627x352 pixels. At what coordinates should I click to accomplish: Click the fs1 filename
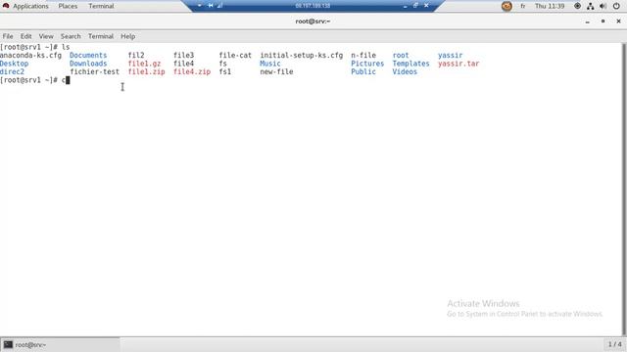pos(224,71)
